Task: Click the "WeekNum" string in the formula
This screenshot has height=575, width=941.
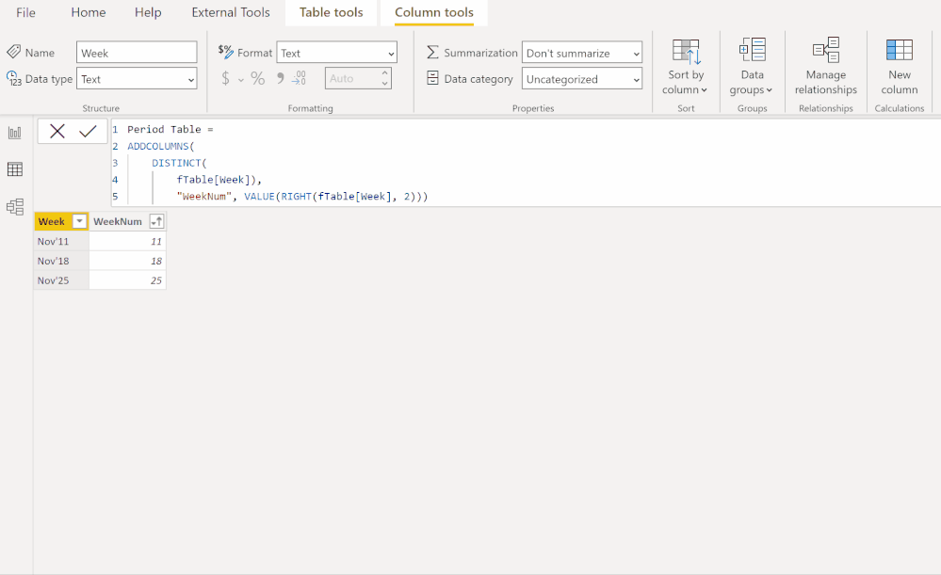Action: click(203, 197)
